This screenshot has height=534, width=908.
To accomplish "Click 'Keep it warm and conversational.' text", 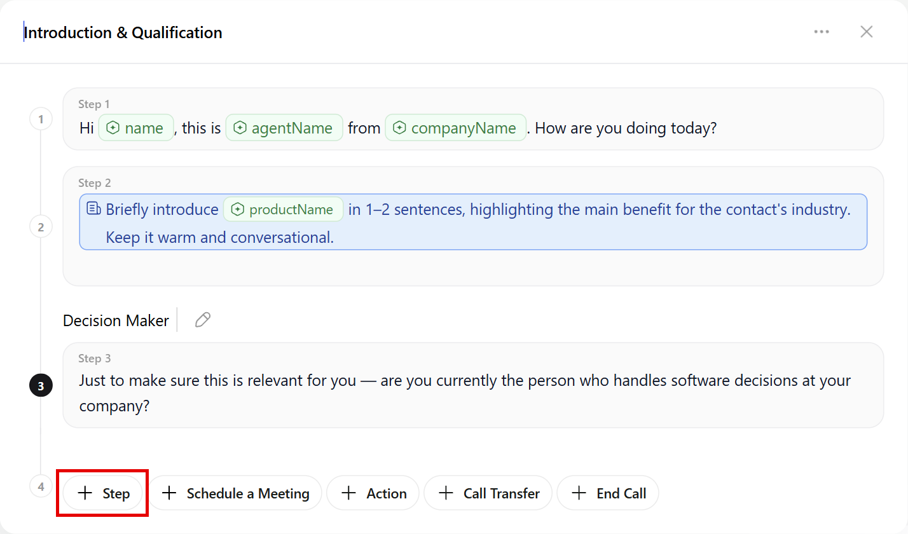I will (x=220, y=238).
